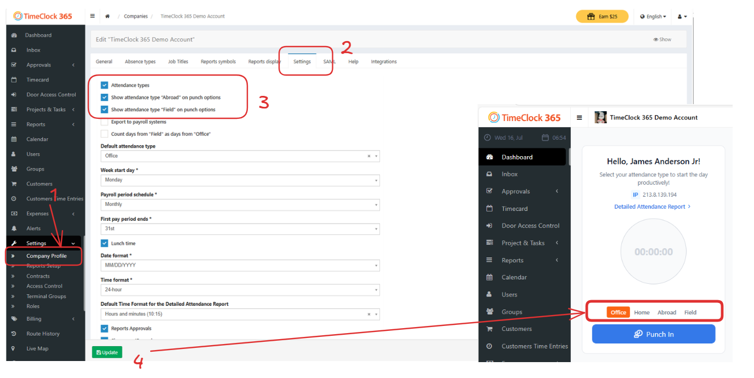
Task: Select the Field attendance type option
Action: [690, 312]
